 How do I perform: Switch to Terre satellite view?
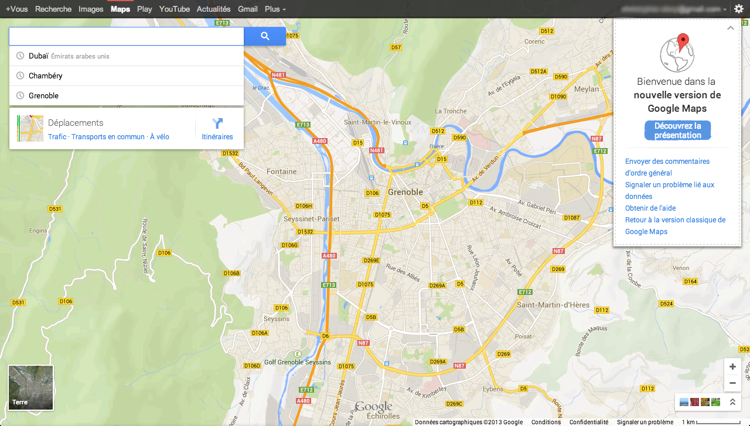point(30,387)
